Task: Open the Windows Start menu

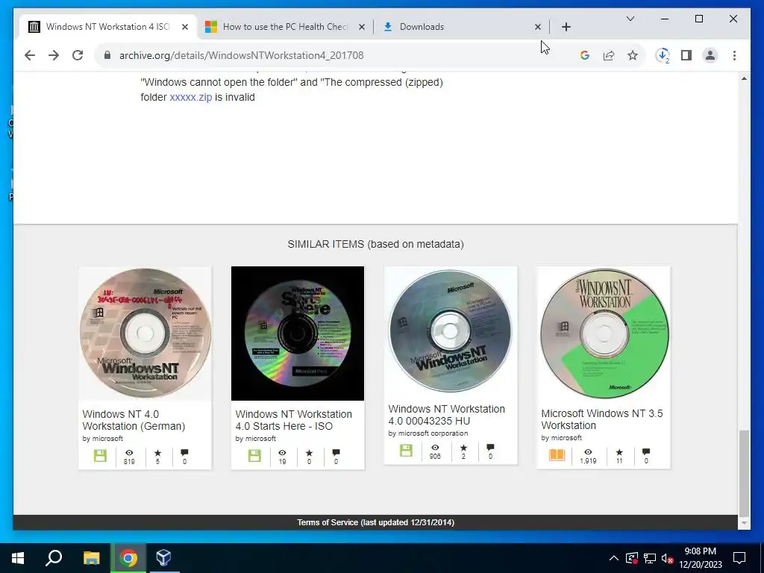Action: (x=18, y=558)
